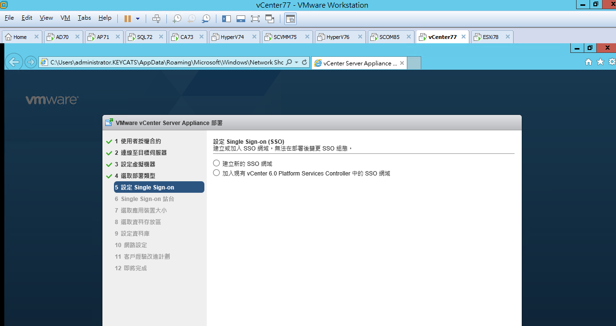Click the Send Ctrl+Alt+Del toolbar icon
The image size is (616, 326).
click(156, 19)
